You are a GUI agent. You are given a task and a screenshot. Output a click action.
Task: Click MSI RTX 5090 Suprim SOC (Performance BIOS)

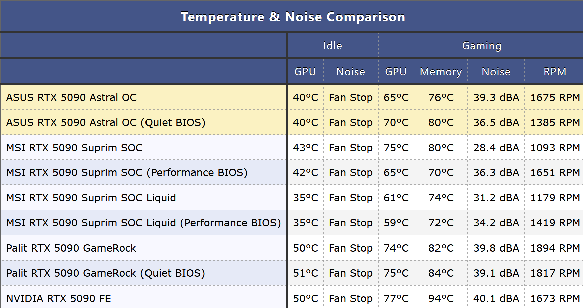127,172
